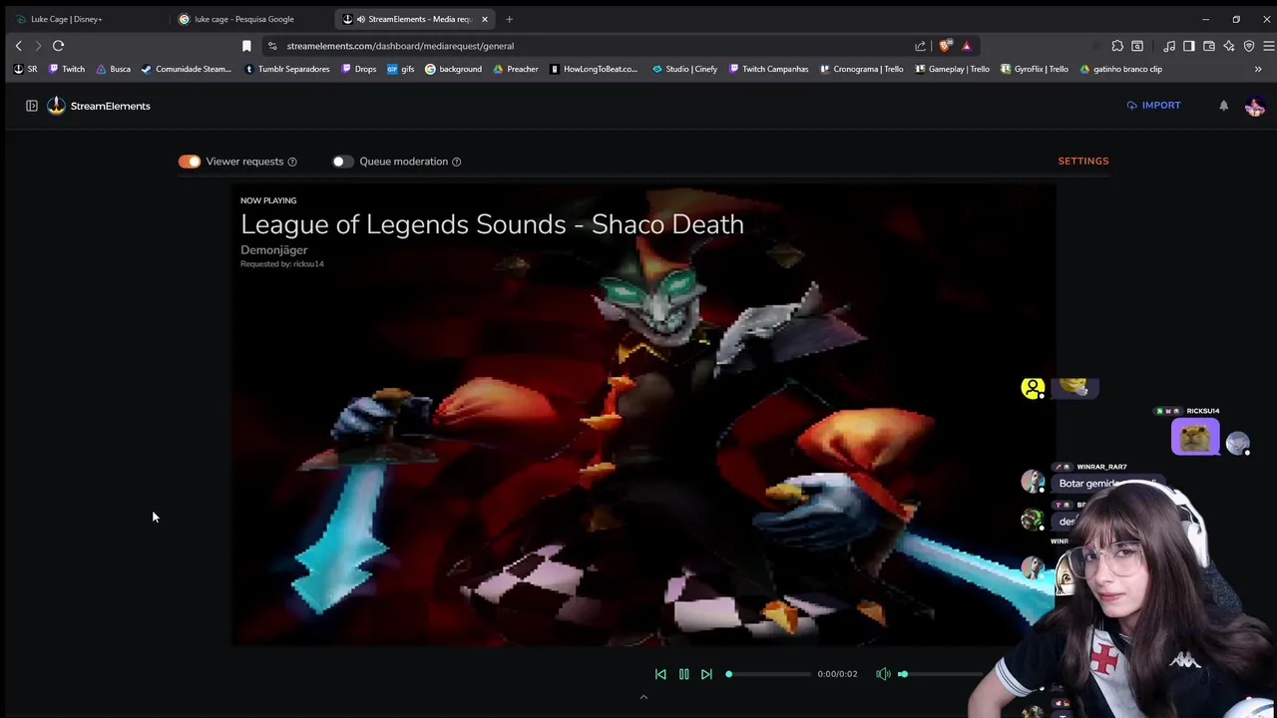This screenshot has width=1277, height=718.
Task: Open Studio Cinefy bookmark
Action: 685,69
